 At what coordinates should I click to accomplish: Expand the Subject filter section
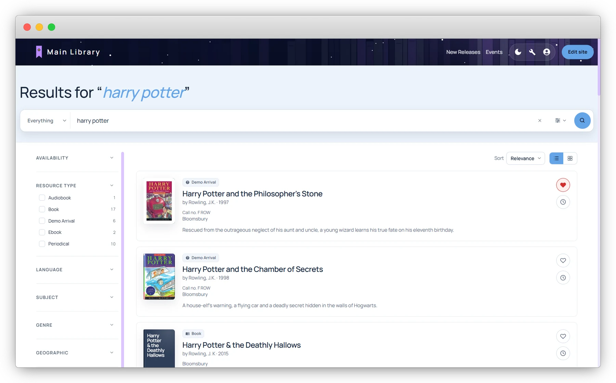75,298
